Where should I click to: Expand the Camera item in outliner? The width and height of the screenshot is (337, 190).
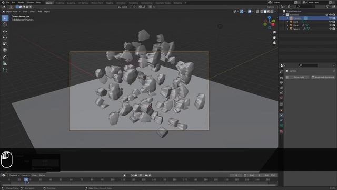pos(288,18)
